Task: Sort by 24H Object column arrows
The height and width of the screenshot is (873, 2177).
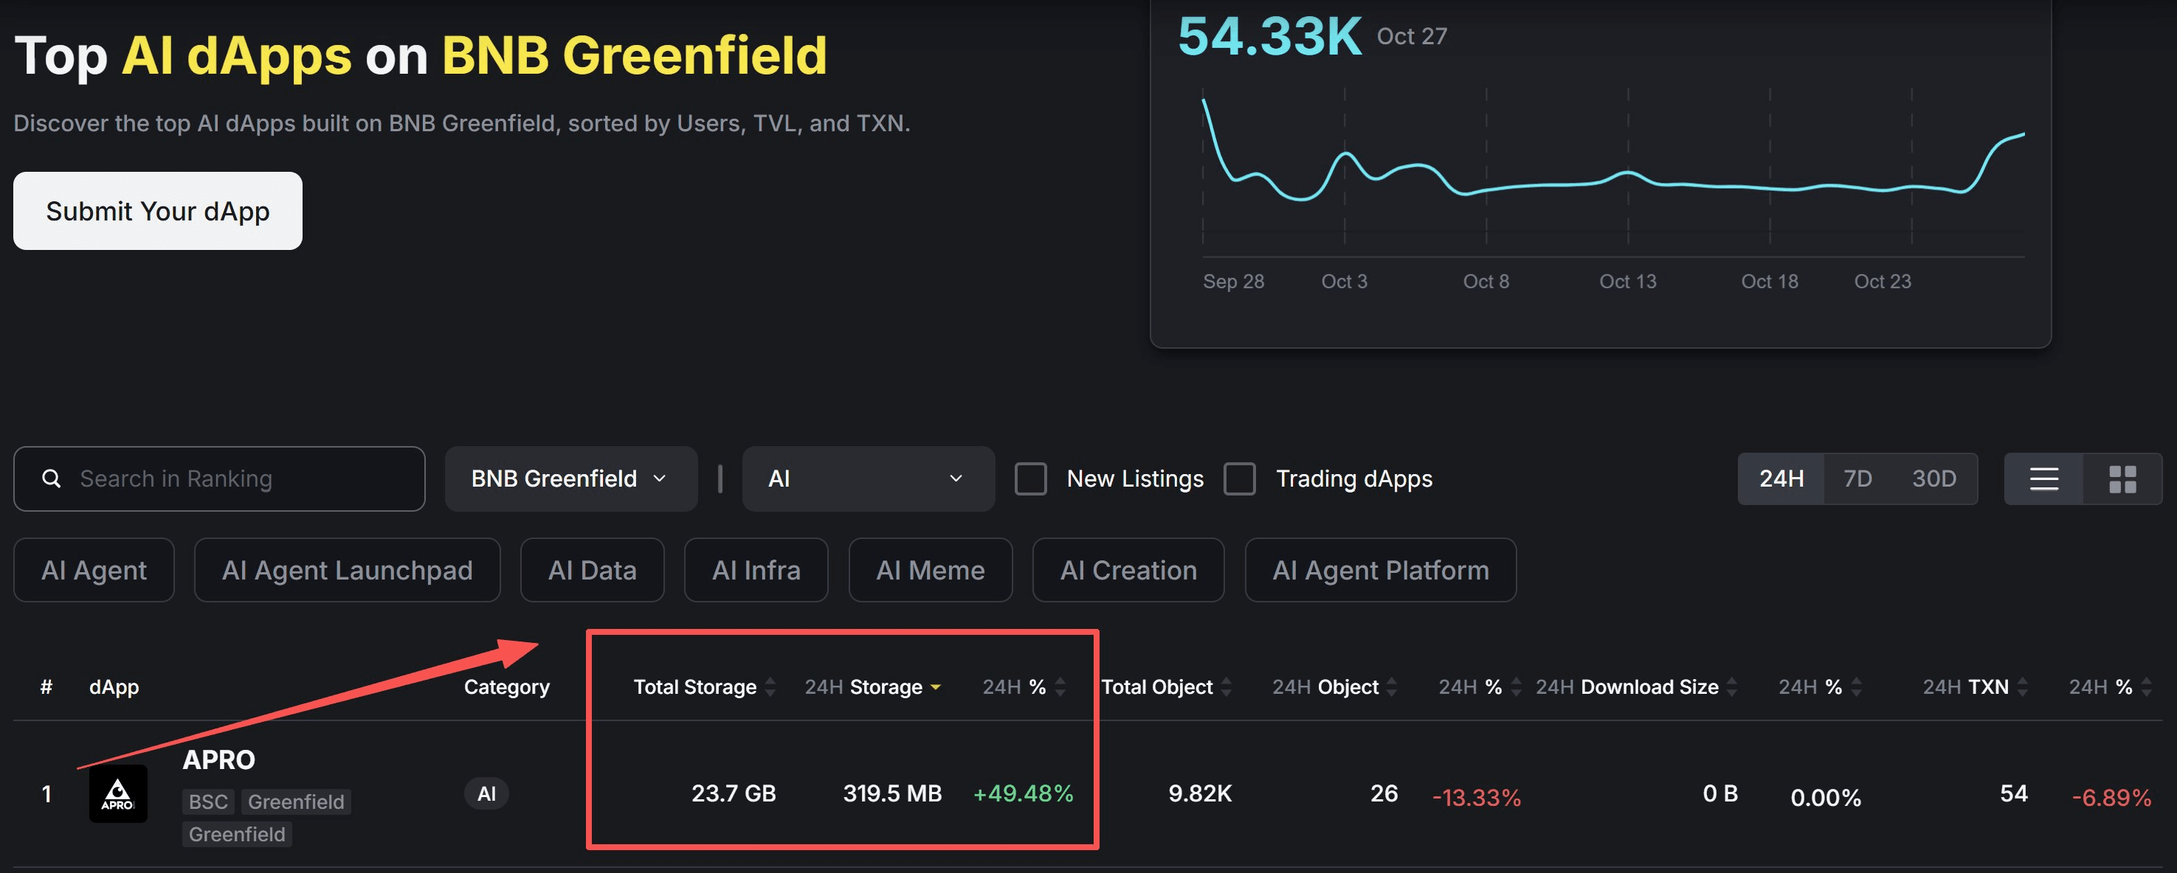Action: point(1392,686)
